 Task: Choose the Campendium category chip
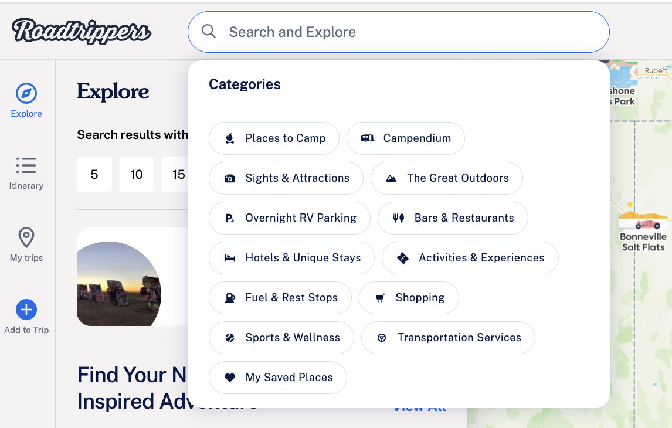405,138
